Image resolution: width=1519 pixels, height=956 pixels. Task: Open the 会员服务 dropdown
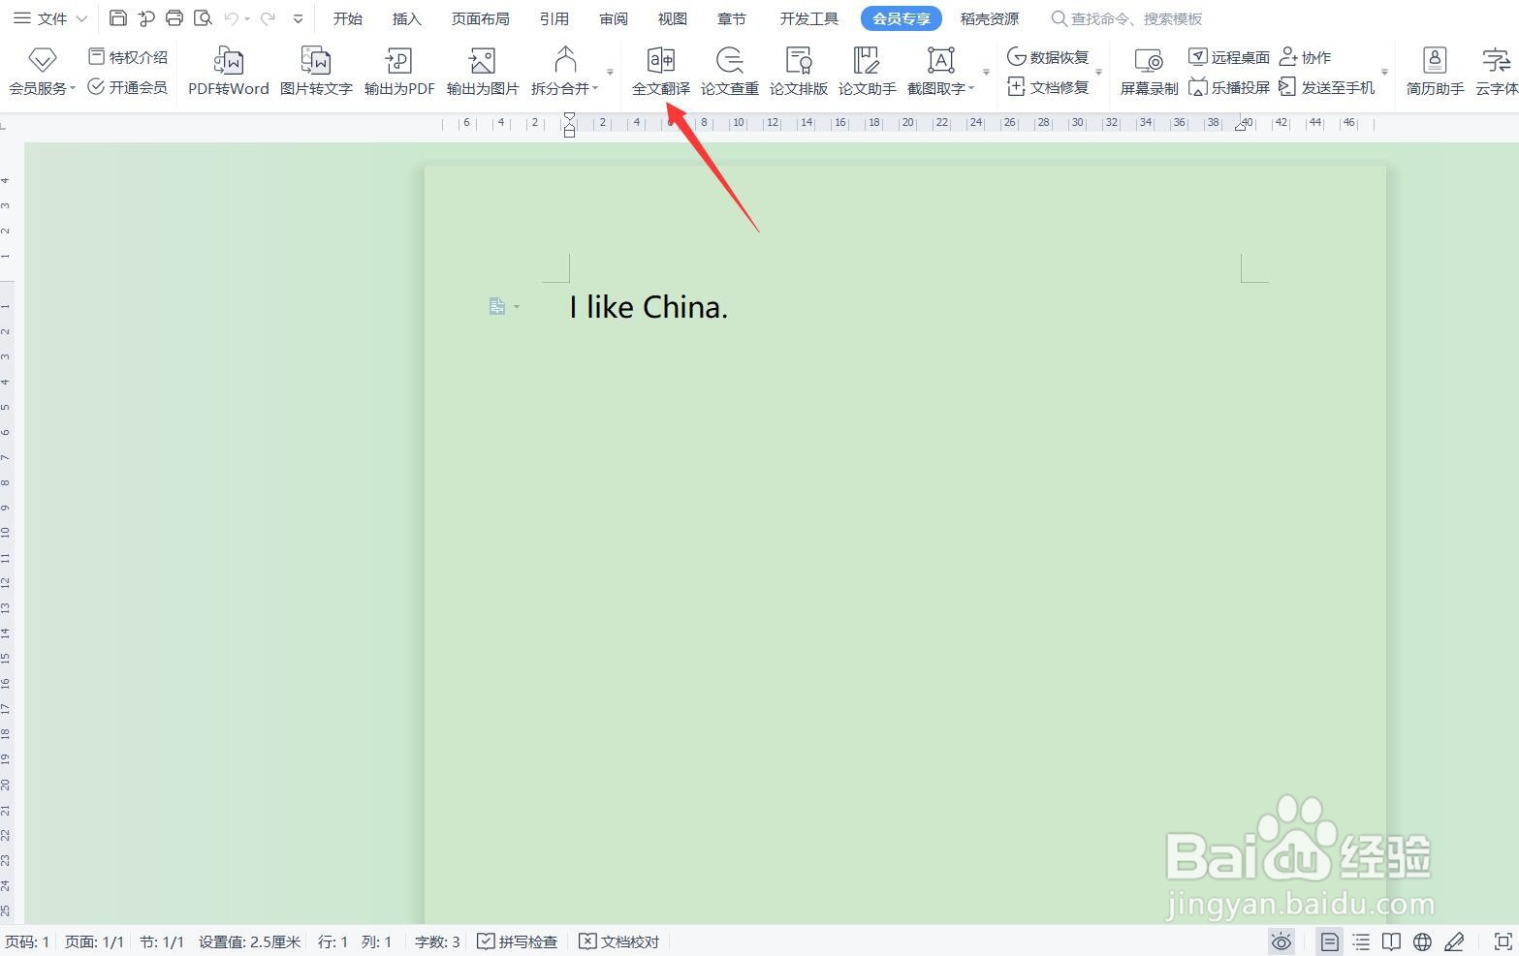click(42, 71)
